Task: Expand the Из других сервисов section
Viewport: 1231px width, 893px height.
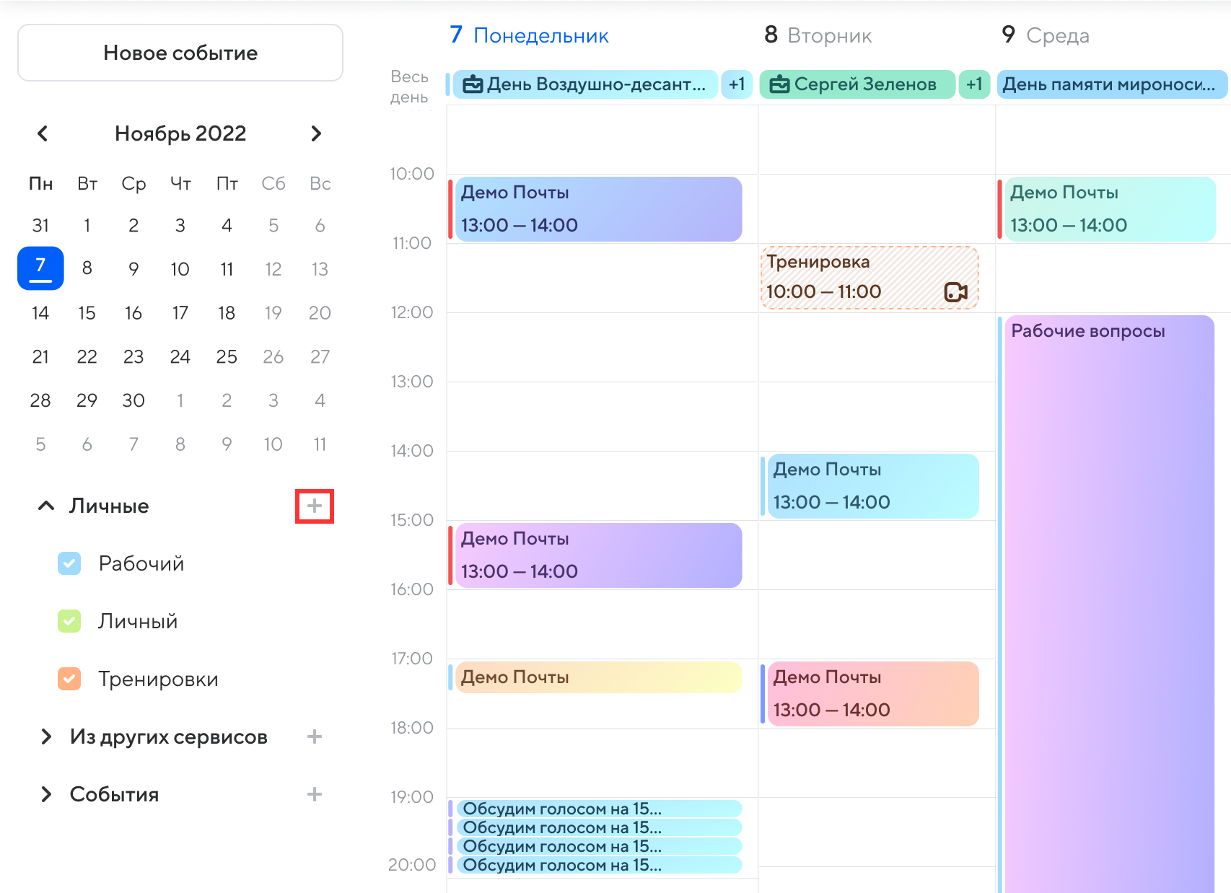Action: (x=46, y=736)
